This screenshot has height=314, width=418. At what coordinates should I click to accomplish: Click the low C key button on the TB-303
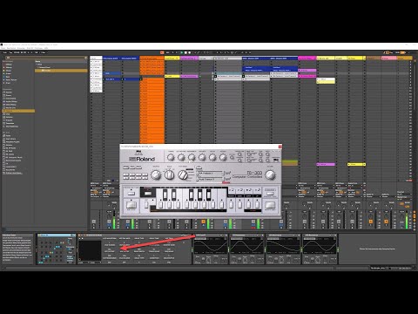click(x=160, y=205)
